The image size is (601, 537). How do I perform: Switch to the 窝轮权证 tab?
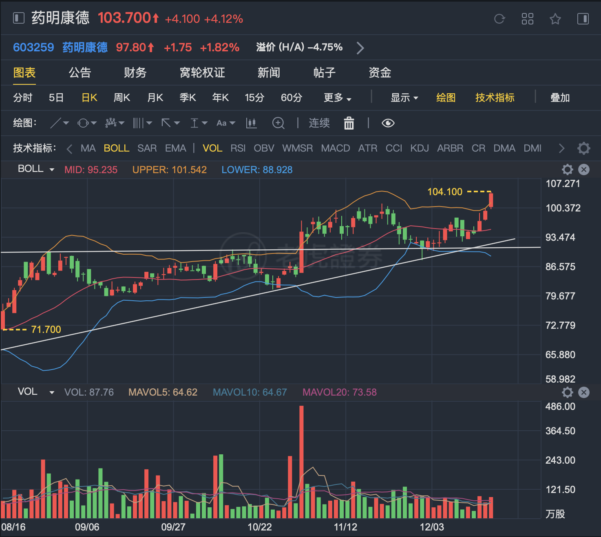coord(202,73)
